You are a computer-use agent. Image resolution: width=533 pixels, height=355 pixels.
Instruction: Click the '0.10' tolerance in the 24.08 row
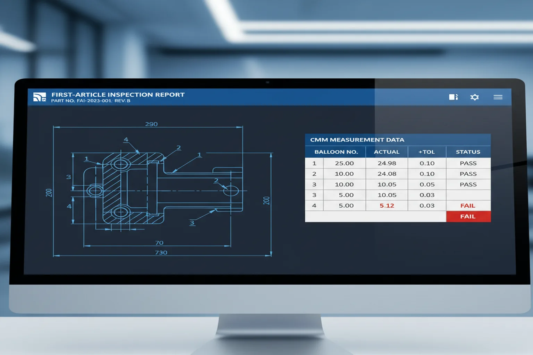pyautogui.click(x=427, y=174)
